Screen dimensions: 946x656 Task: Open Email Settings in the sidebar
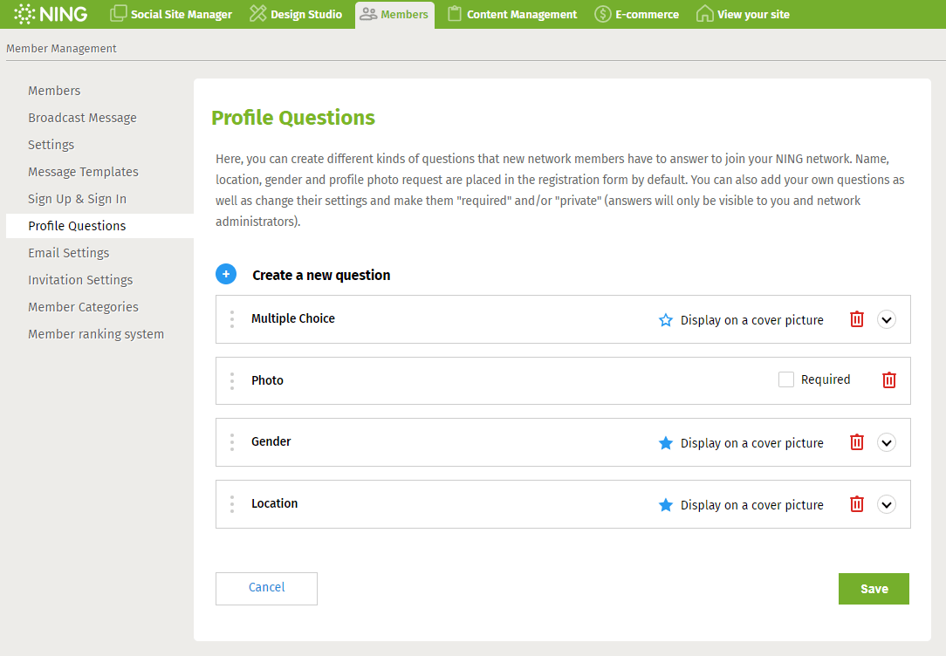pyautogui.click(x=68, y=252)
